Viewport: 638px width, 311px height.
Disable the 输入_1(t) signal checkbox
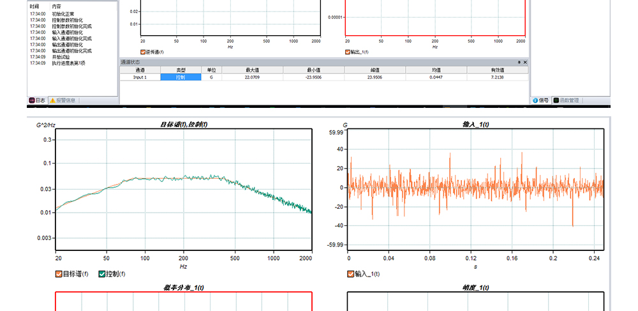click(x=350, y=274)
